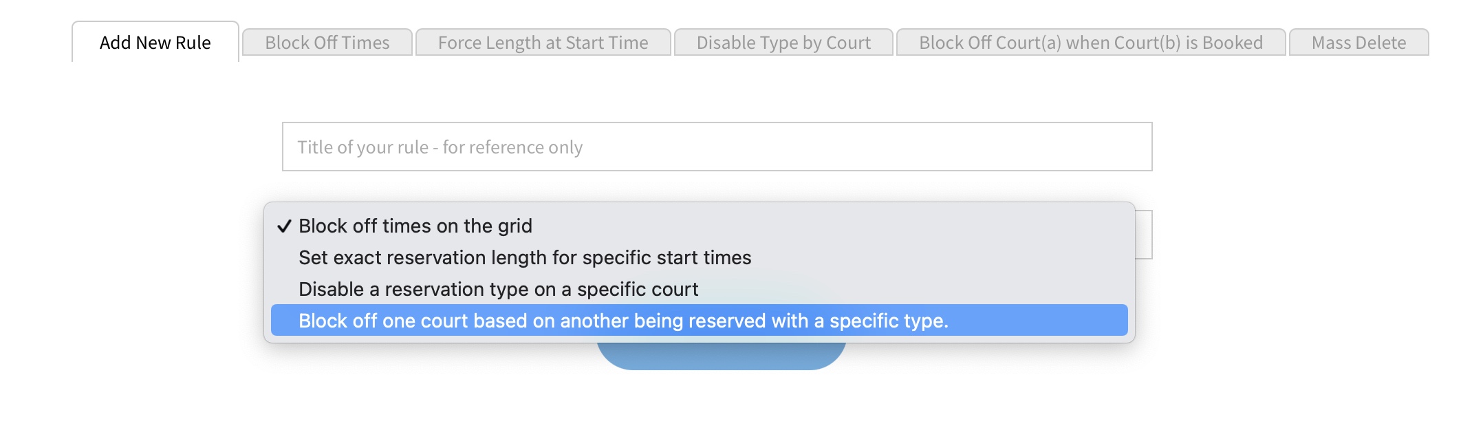Click the rule type select box edge

pos(1144,235)
